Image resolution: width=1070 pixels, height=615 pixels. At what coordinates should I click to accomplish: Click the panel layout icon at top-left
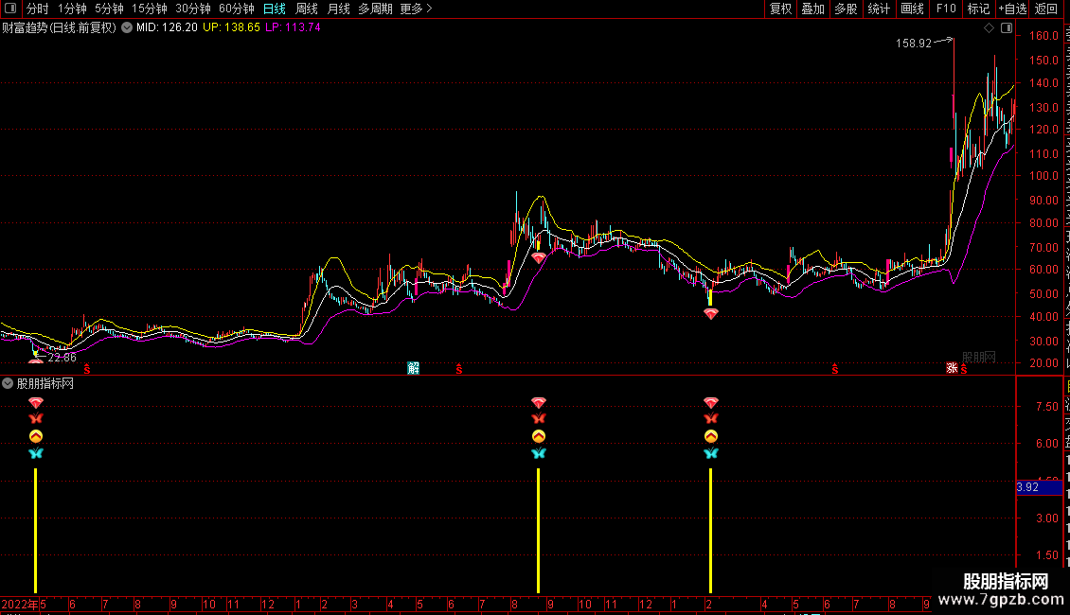pos(10,9)
